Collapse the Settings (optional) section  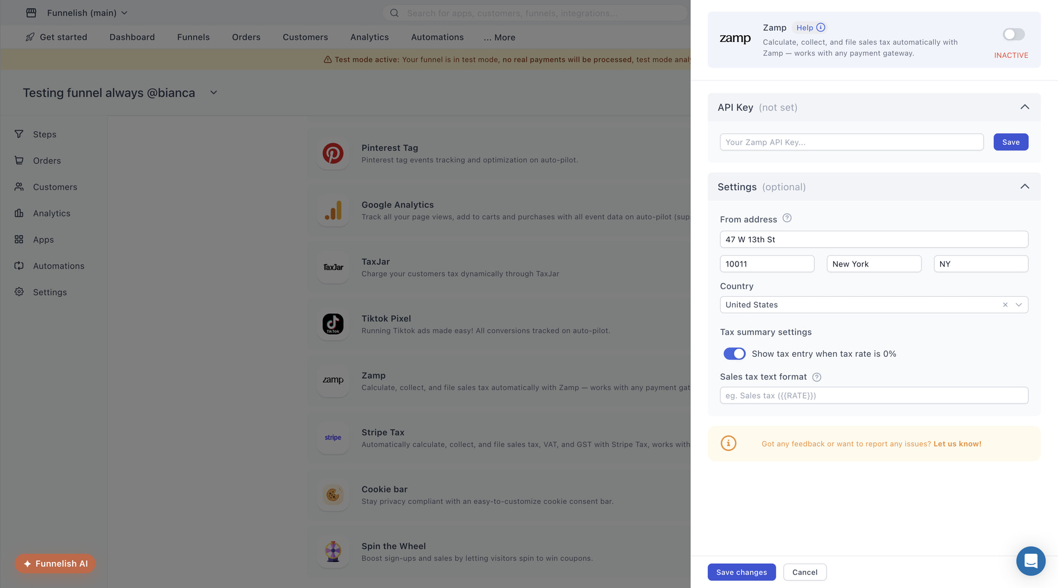(x=1024, y=187)
